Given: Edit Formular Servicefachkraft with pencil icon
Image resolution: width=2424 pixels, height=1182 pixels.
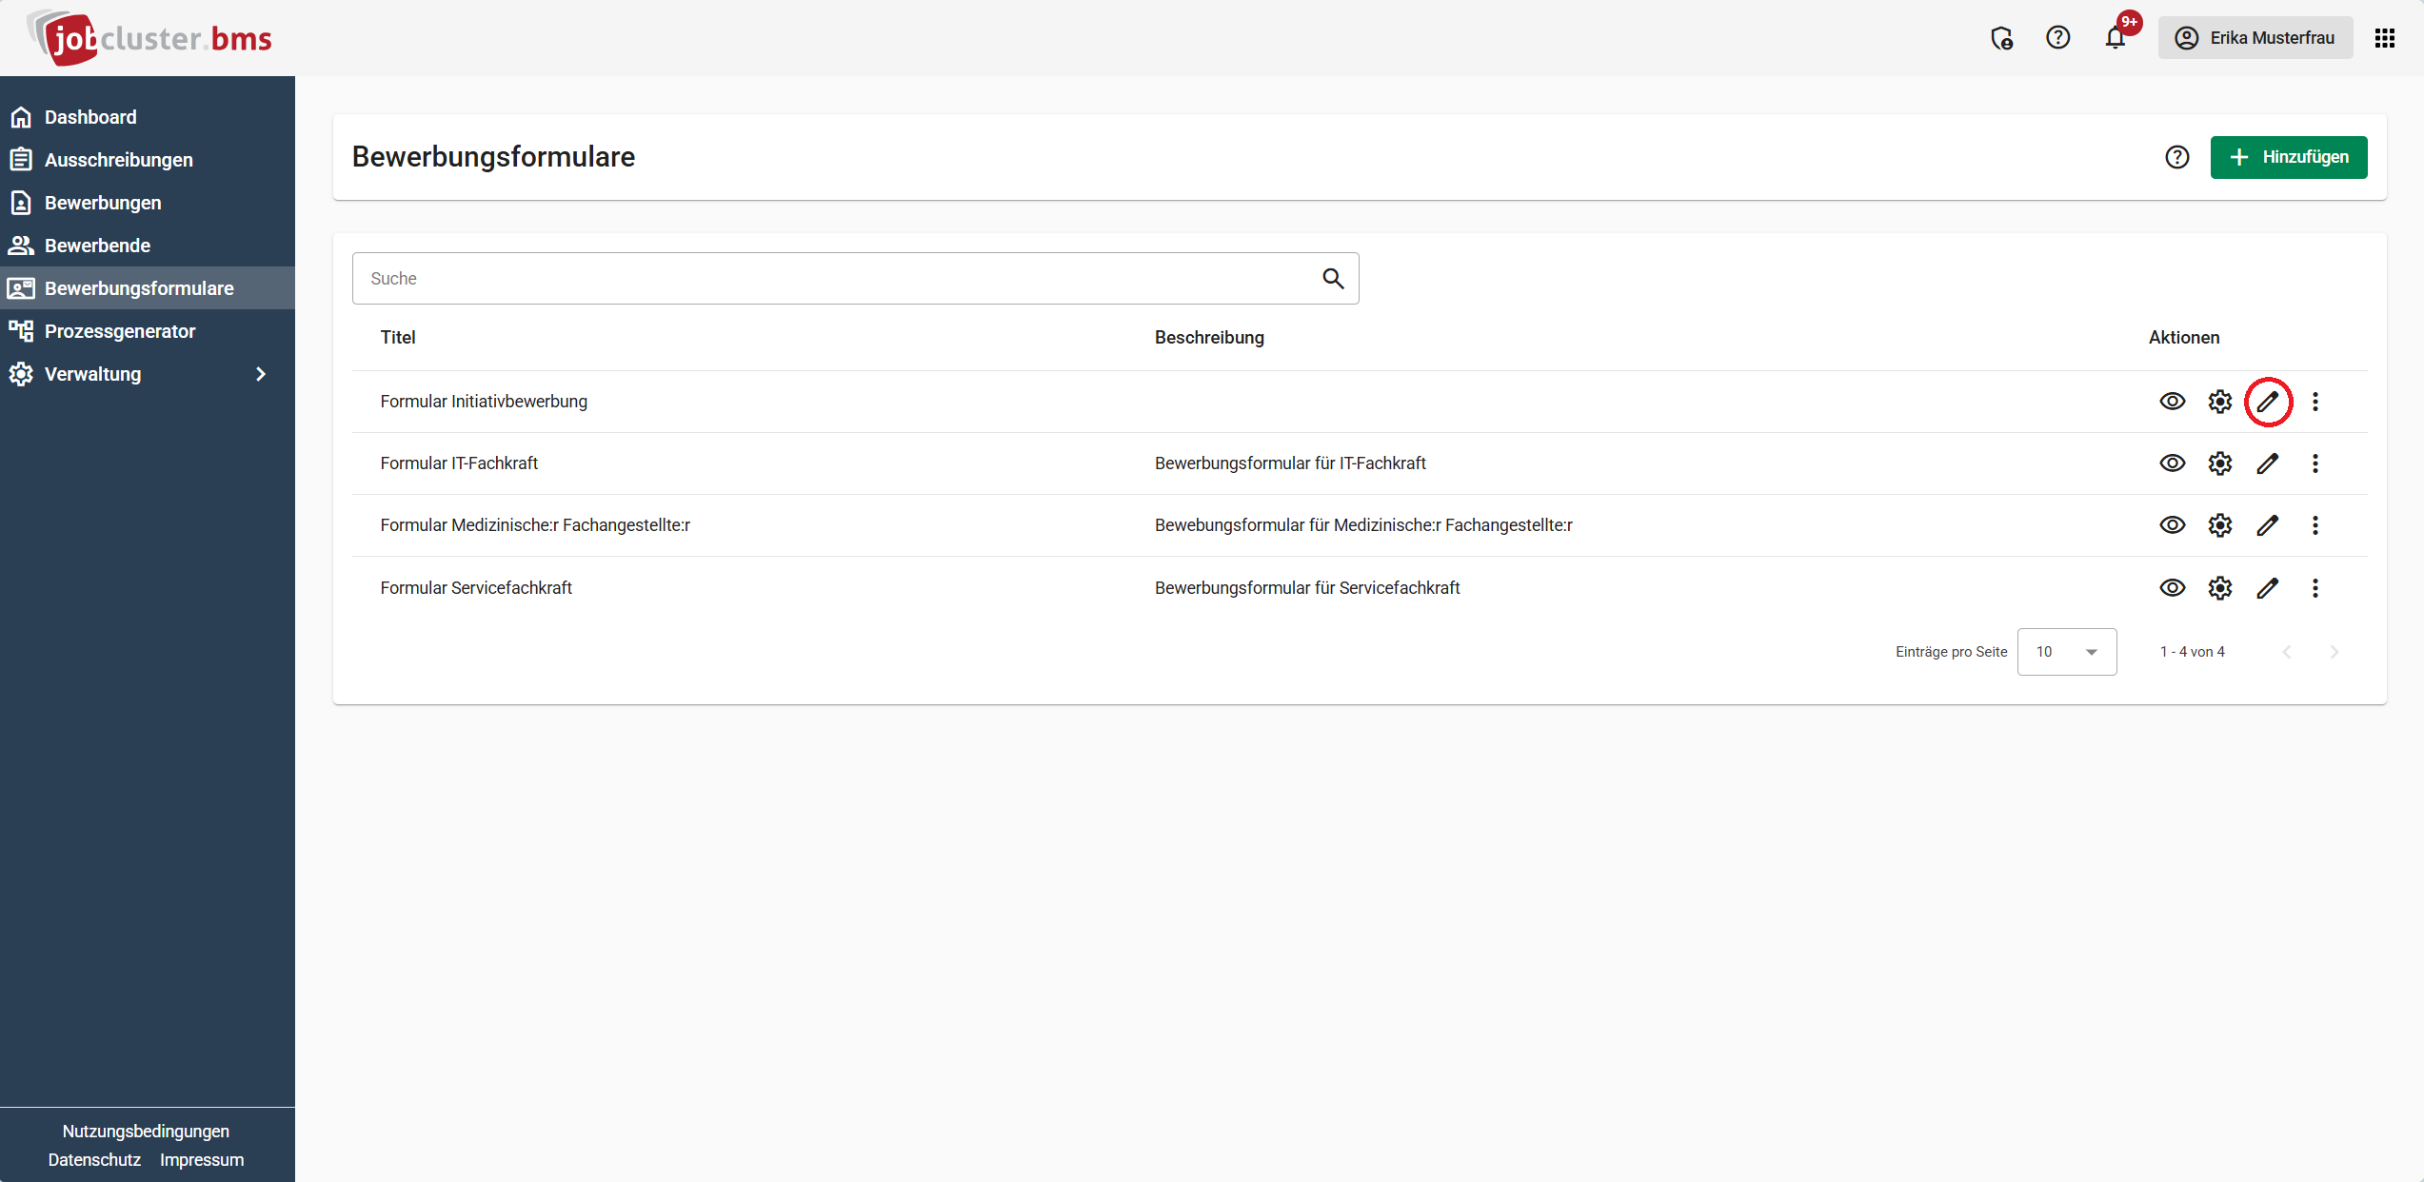Looking at the screenshot, I should [x=2268, y=588].
